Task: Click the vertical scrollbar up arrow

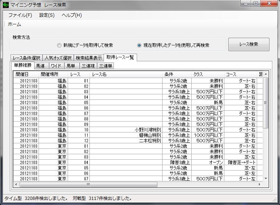Action: (x=266, y=74)
